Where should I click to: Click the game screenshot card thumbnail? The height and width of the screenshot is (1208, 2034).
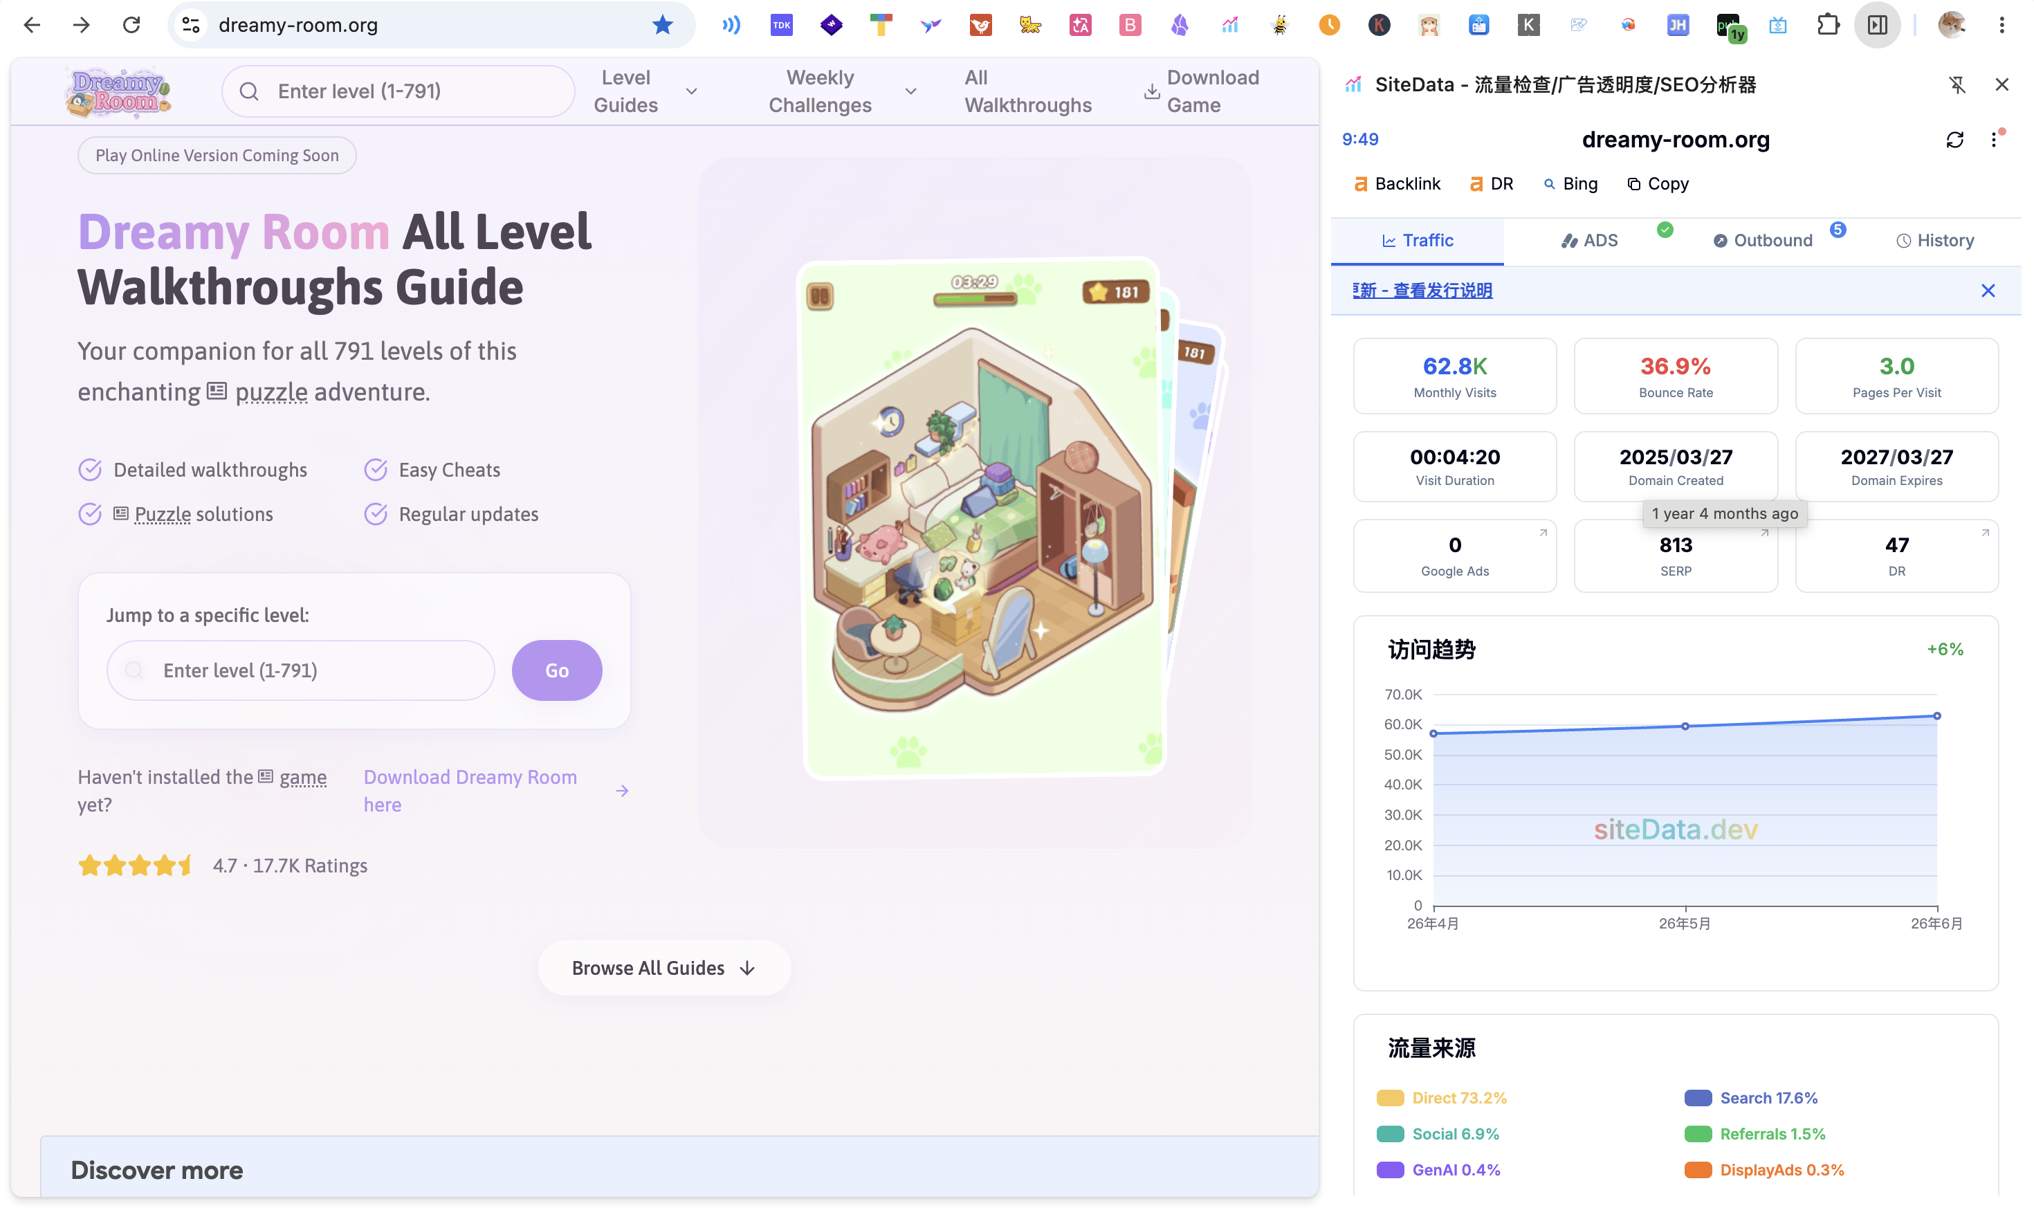coord(982,520)
